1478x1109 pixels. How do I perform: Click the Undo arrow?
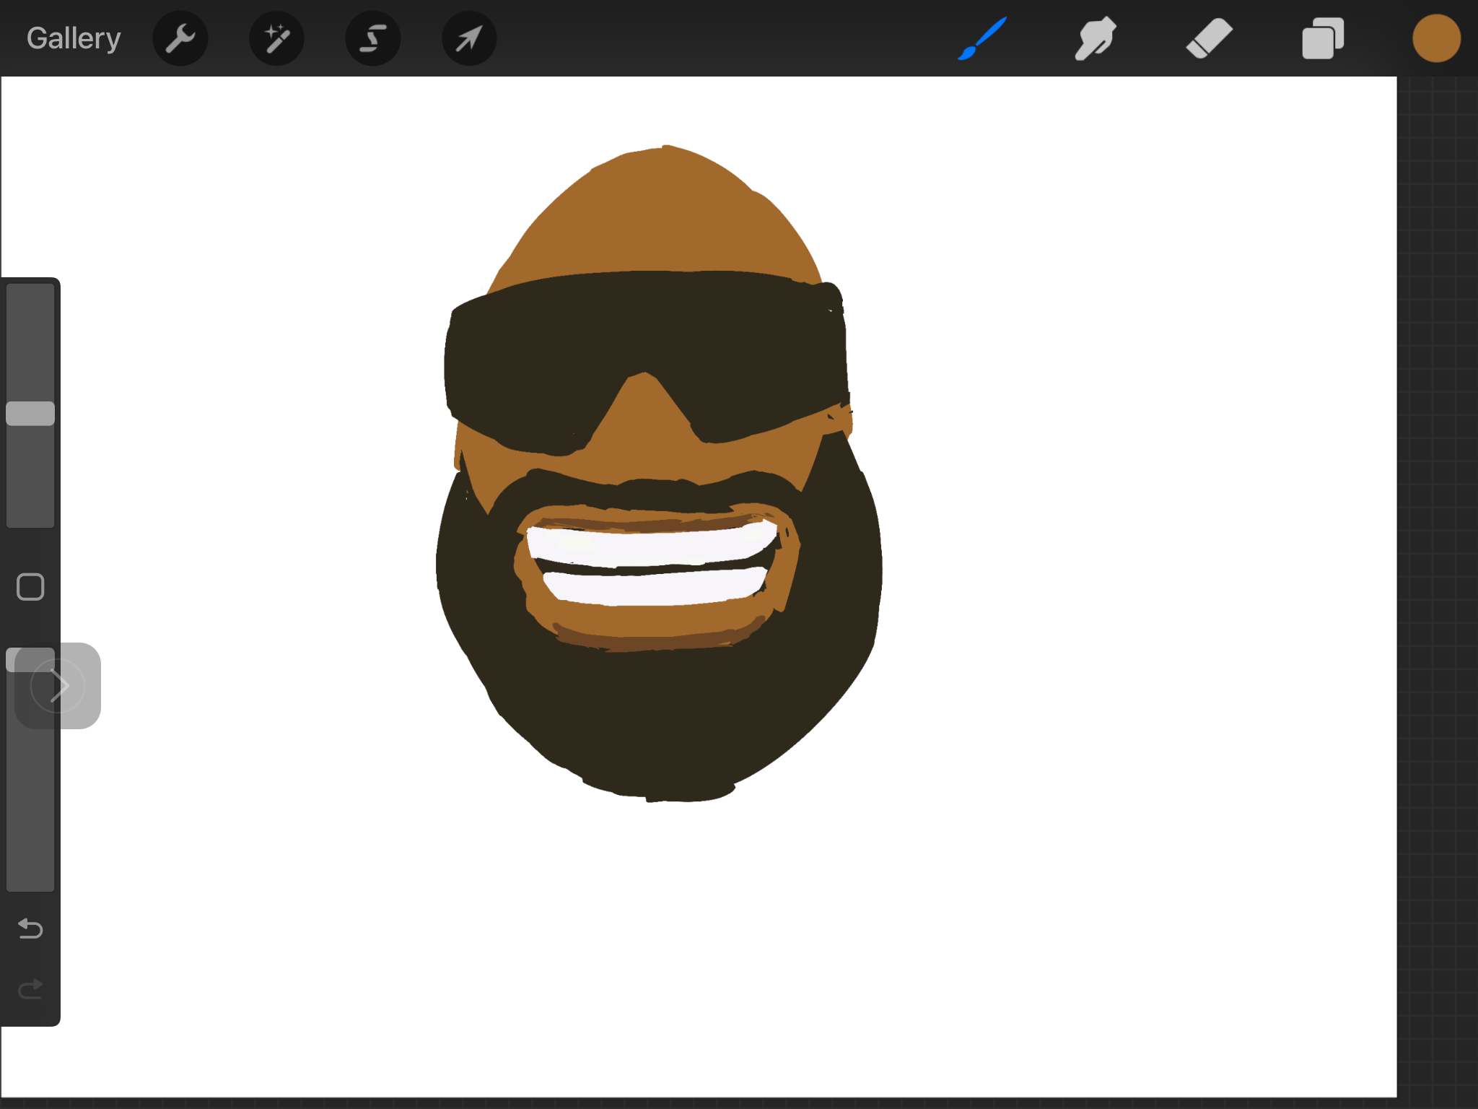[x=30, y=928]
